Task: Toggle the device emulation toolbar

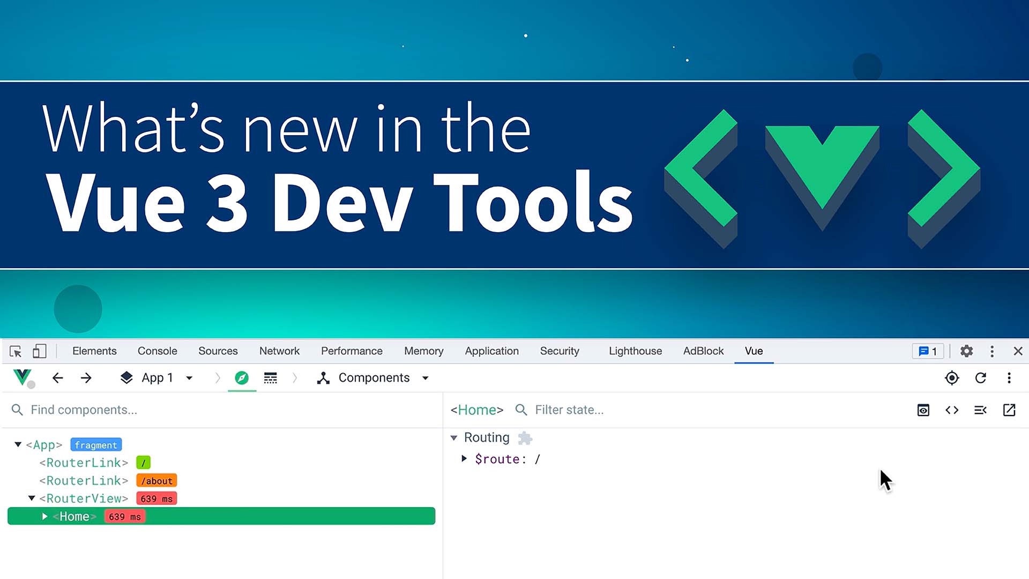Action: point(39,351)
